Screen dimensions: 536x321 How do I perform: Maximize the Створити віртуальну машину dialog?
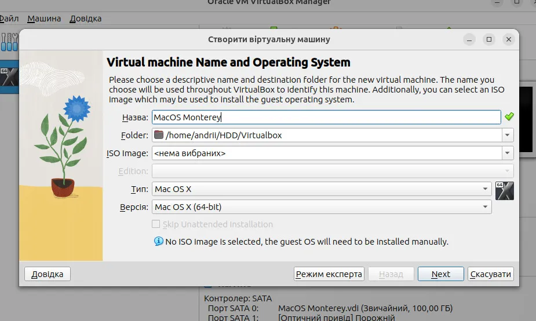click(x=489, y=39)
